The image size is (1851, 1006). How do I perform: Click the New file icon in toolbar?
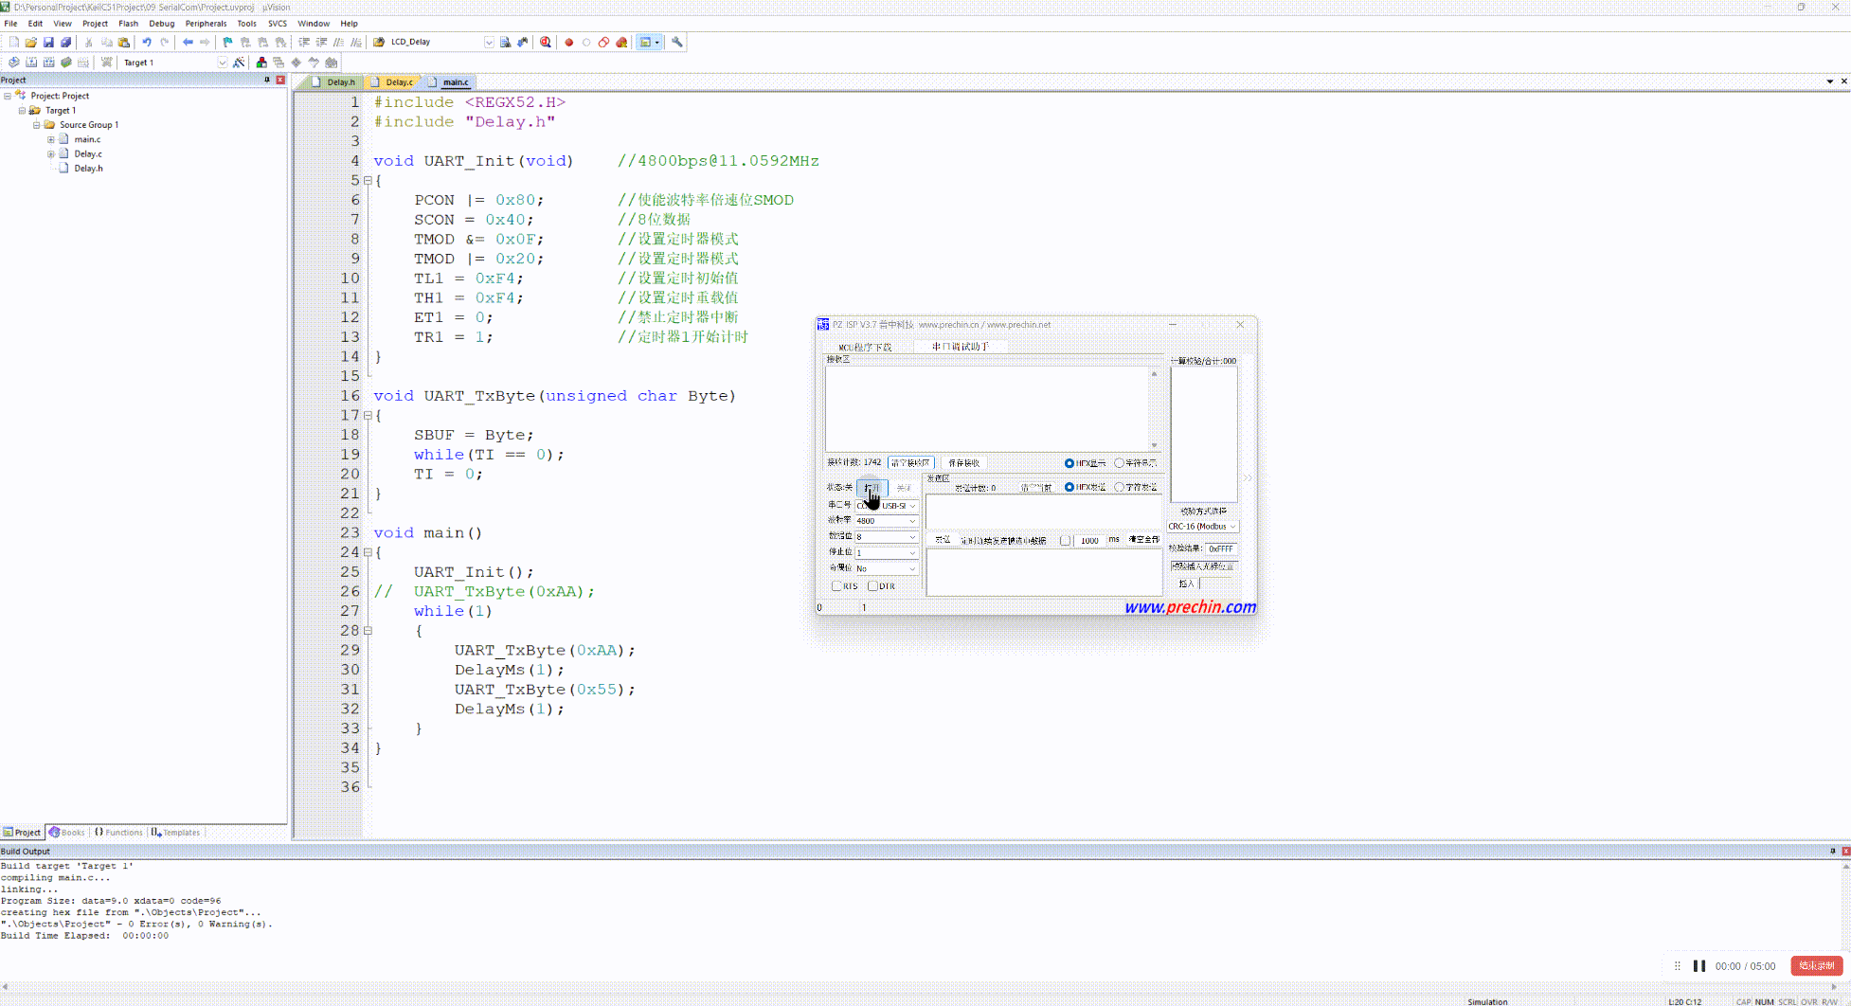13,42
